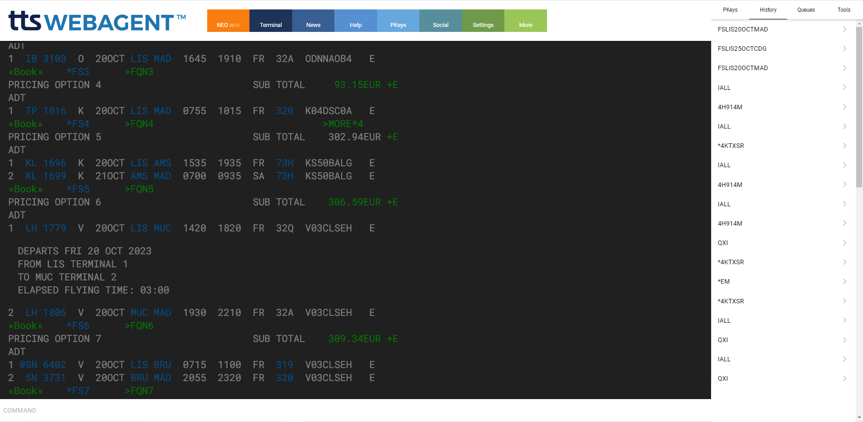Select the KL 1696 flight number link
Viewport: 863px width, 422px height.
tap(45, 163)
